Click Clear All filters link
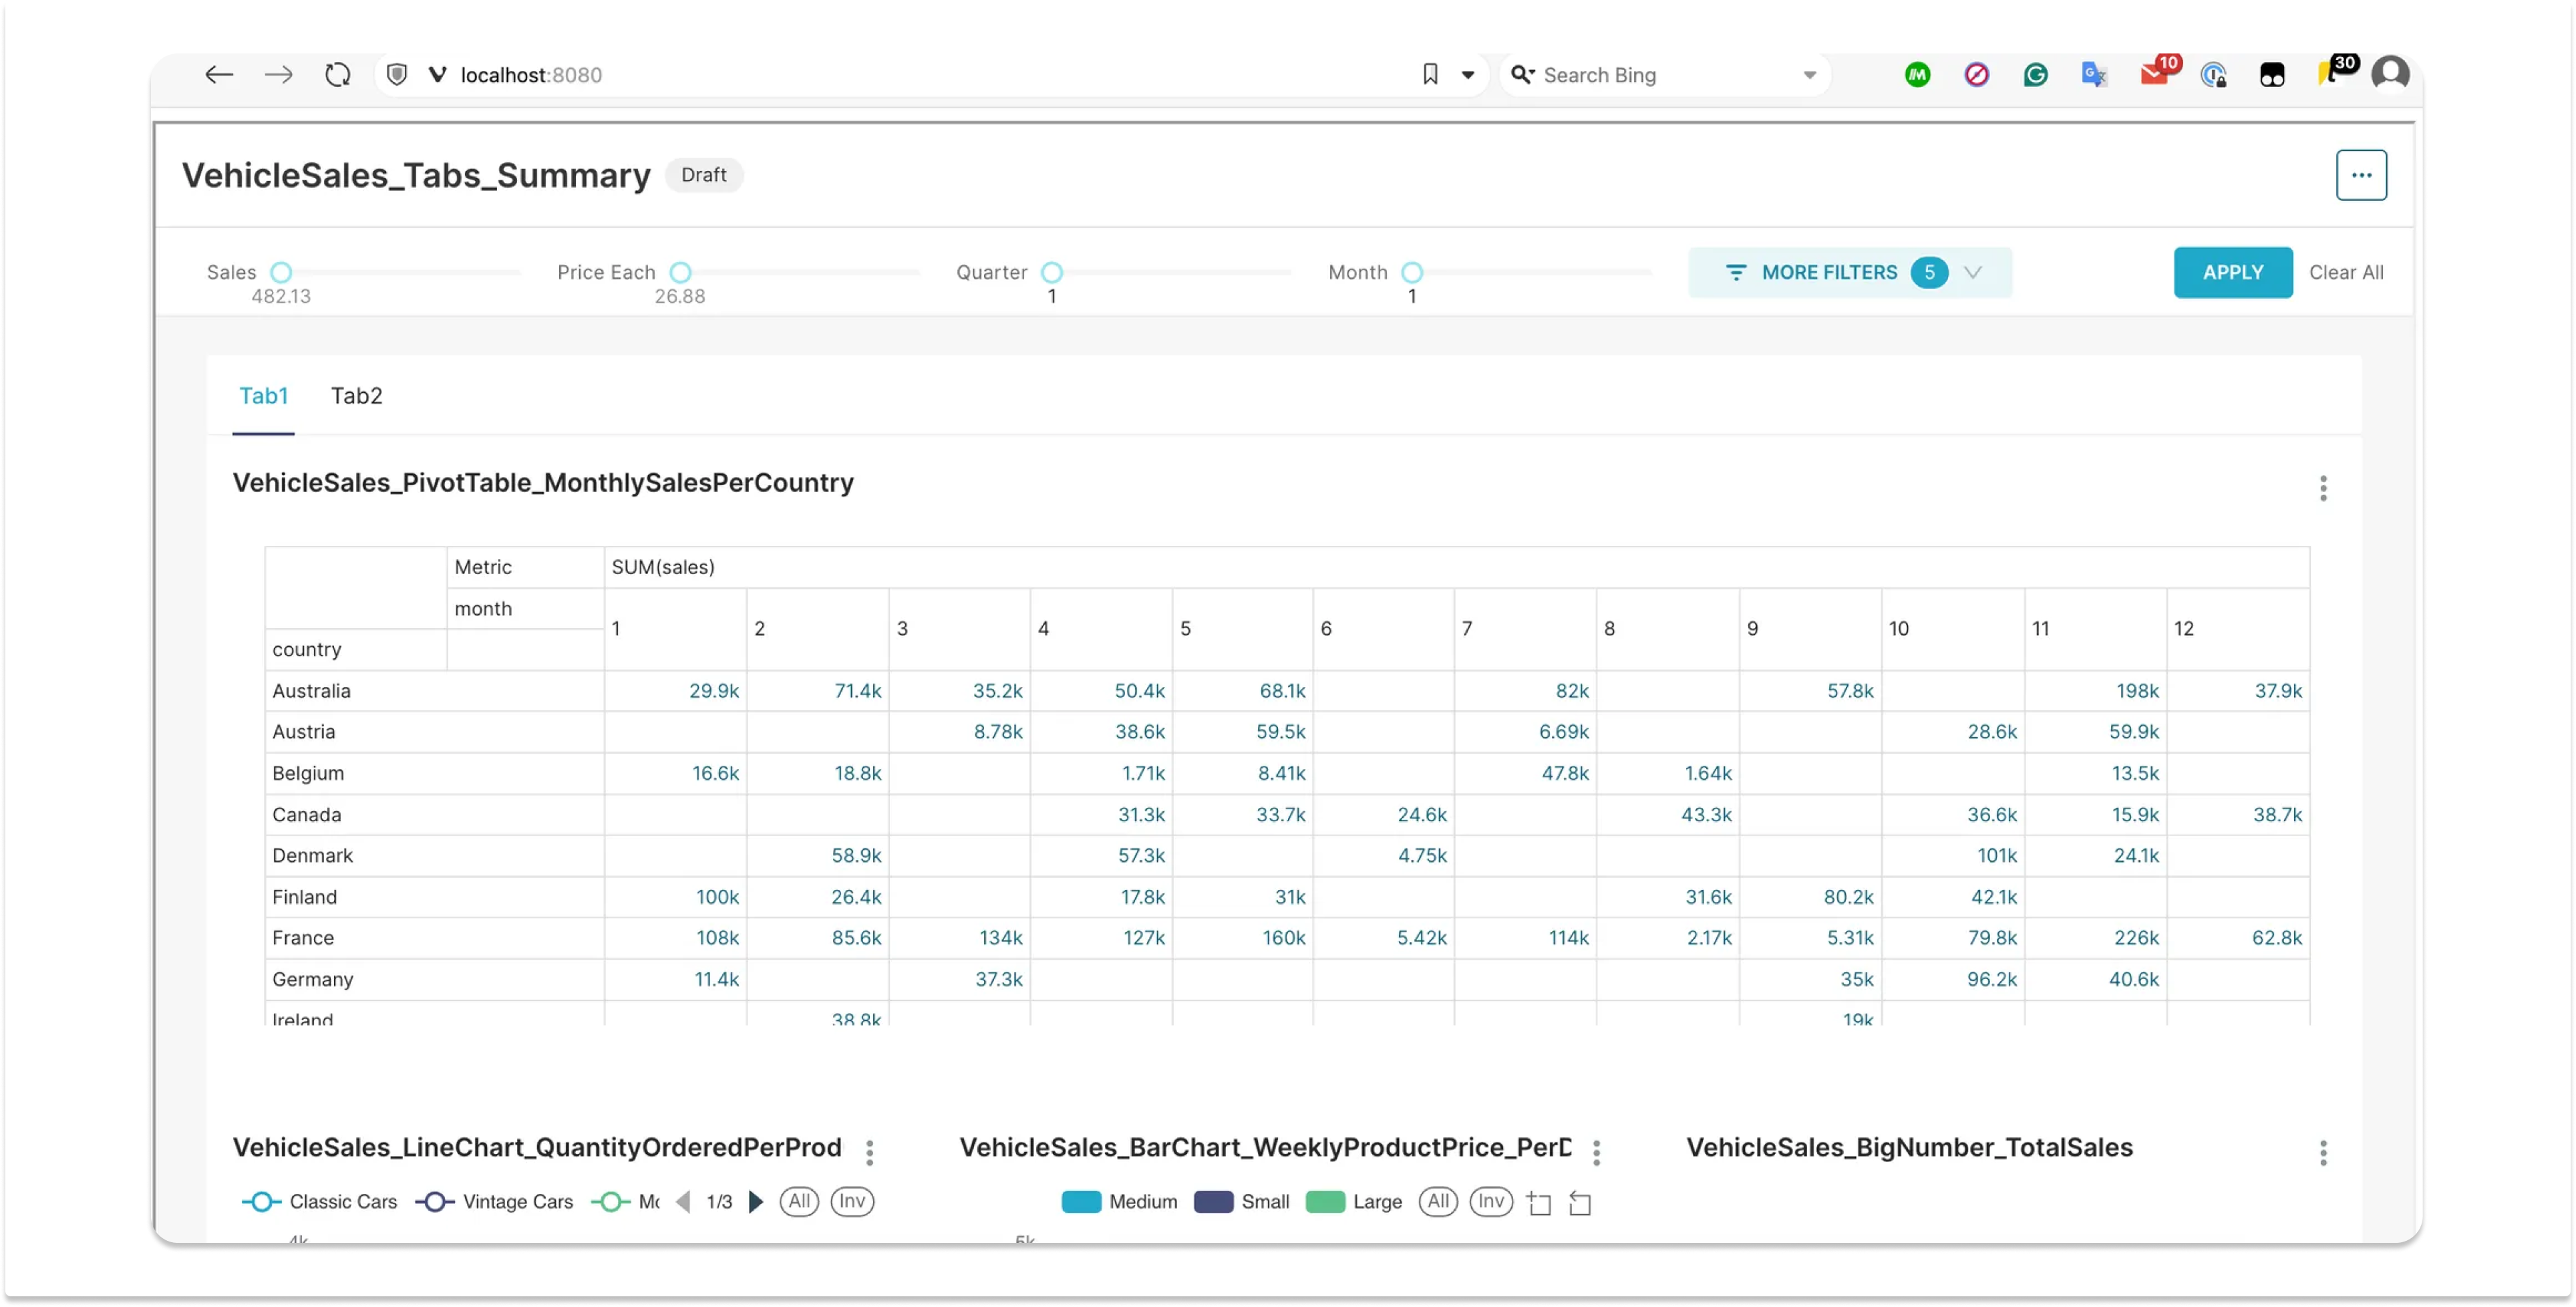2576x1307 pixels. click(x=2345, y=272)
